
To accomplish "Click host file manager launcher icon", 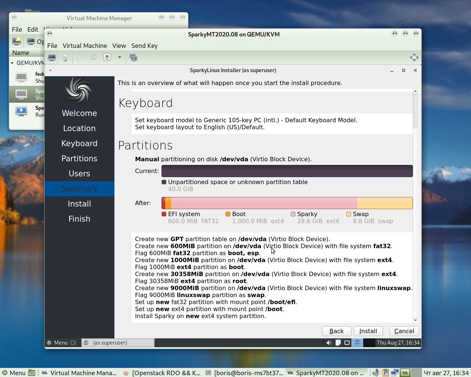I will click(32, 373).
